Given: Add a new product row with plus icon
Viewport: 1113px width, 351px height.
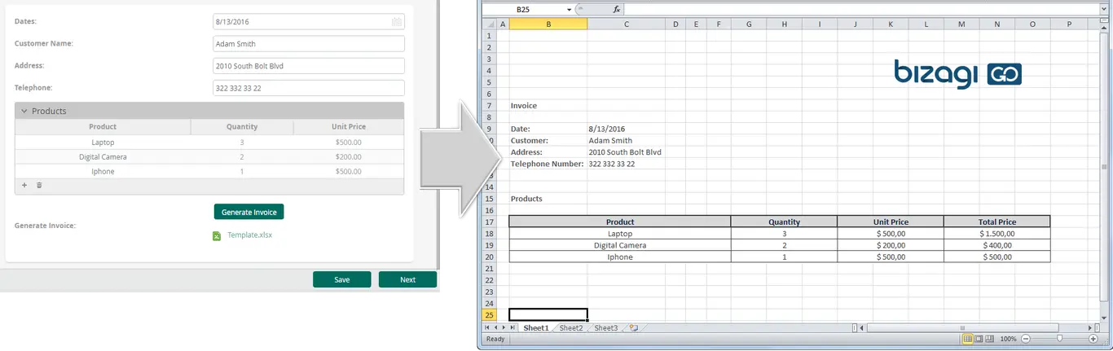Looking at the screenshot, I should (x=24, y=186).
